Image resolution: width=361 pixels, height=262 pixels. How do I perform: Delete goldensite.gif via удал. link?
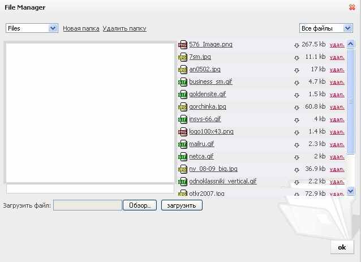pyautogui.click(x=337, y=95)
